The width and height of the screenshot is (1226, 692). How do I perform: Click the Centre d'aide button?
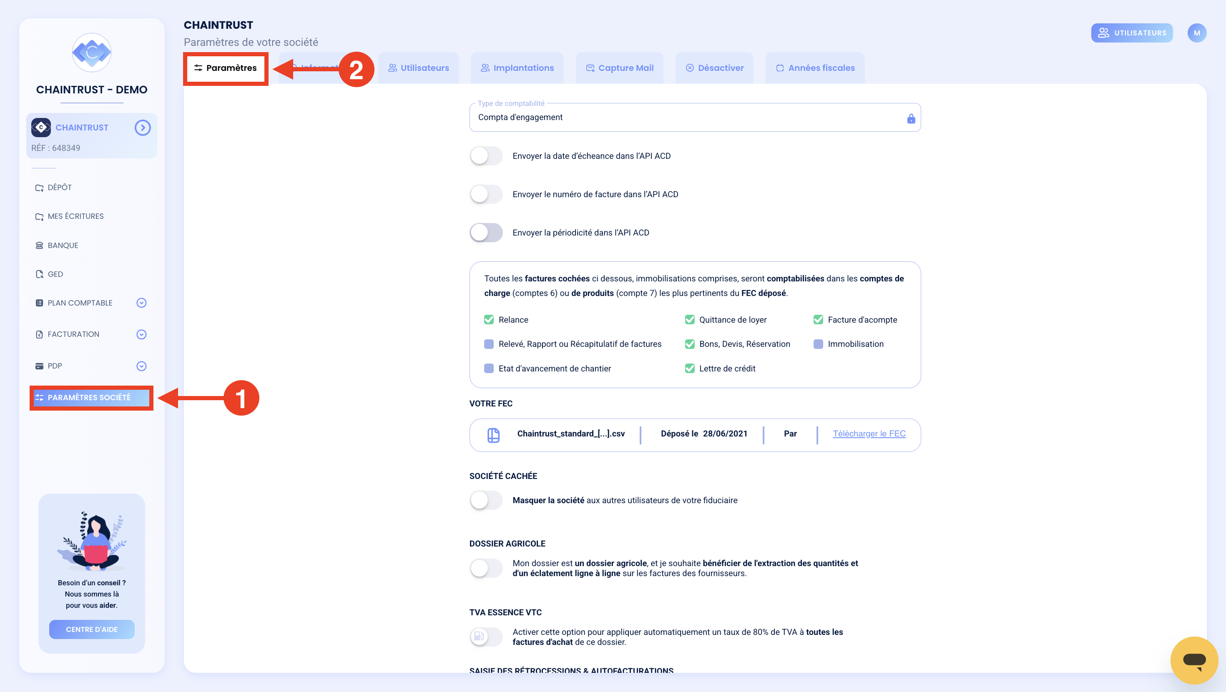click(x=91, y=629)
